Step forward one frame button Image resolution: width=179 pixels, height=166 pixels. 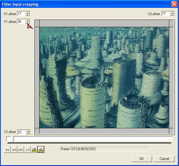click(x=21, y=150)
